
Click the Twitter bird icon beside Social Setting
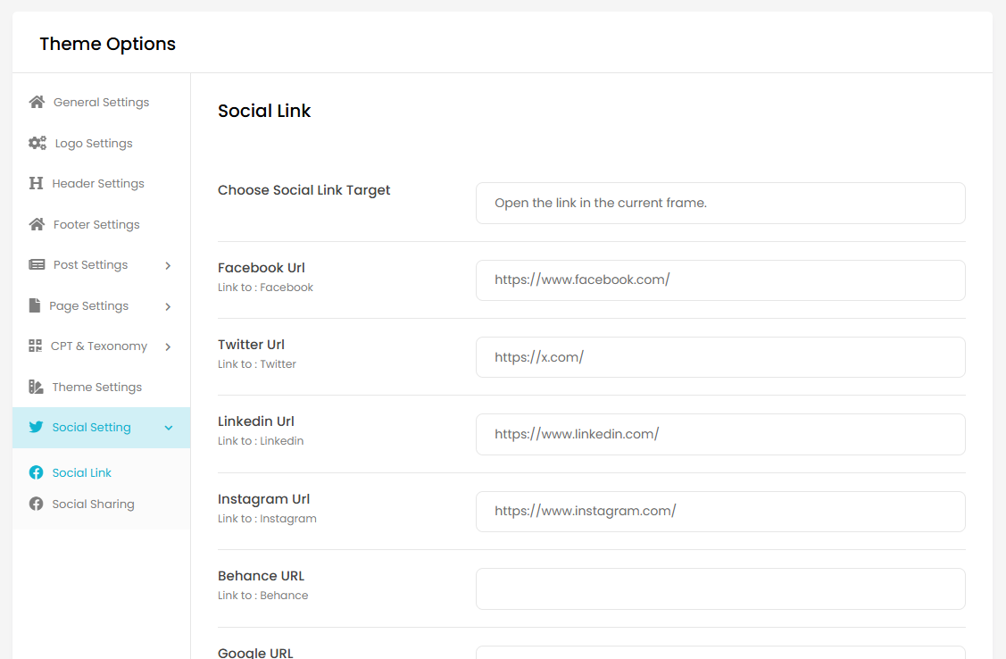pyautogui.click(x=36, y=428)
